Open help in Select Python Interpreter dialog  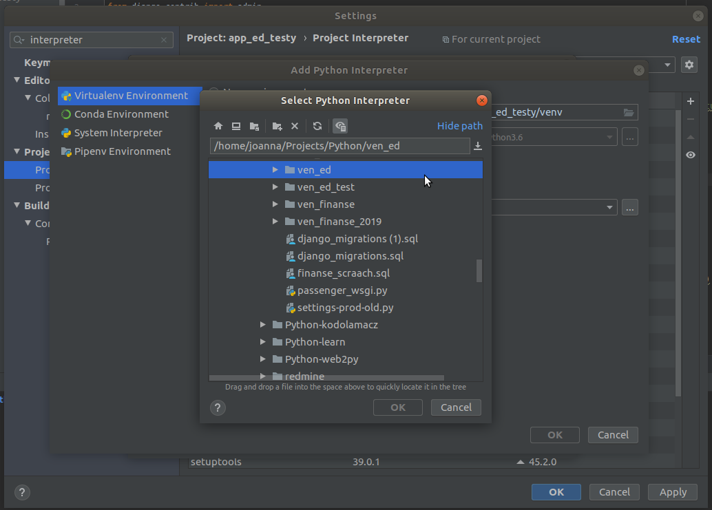click(x=218, y=407)
